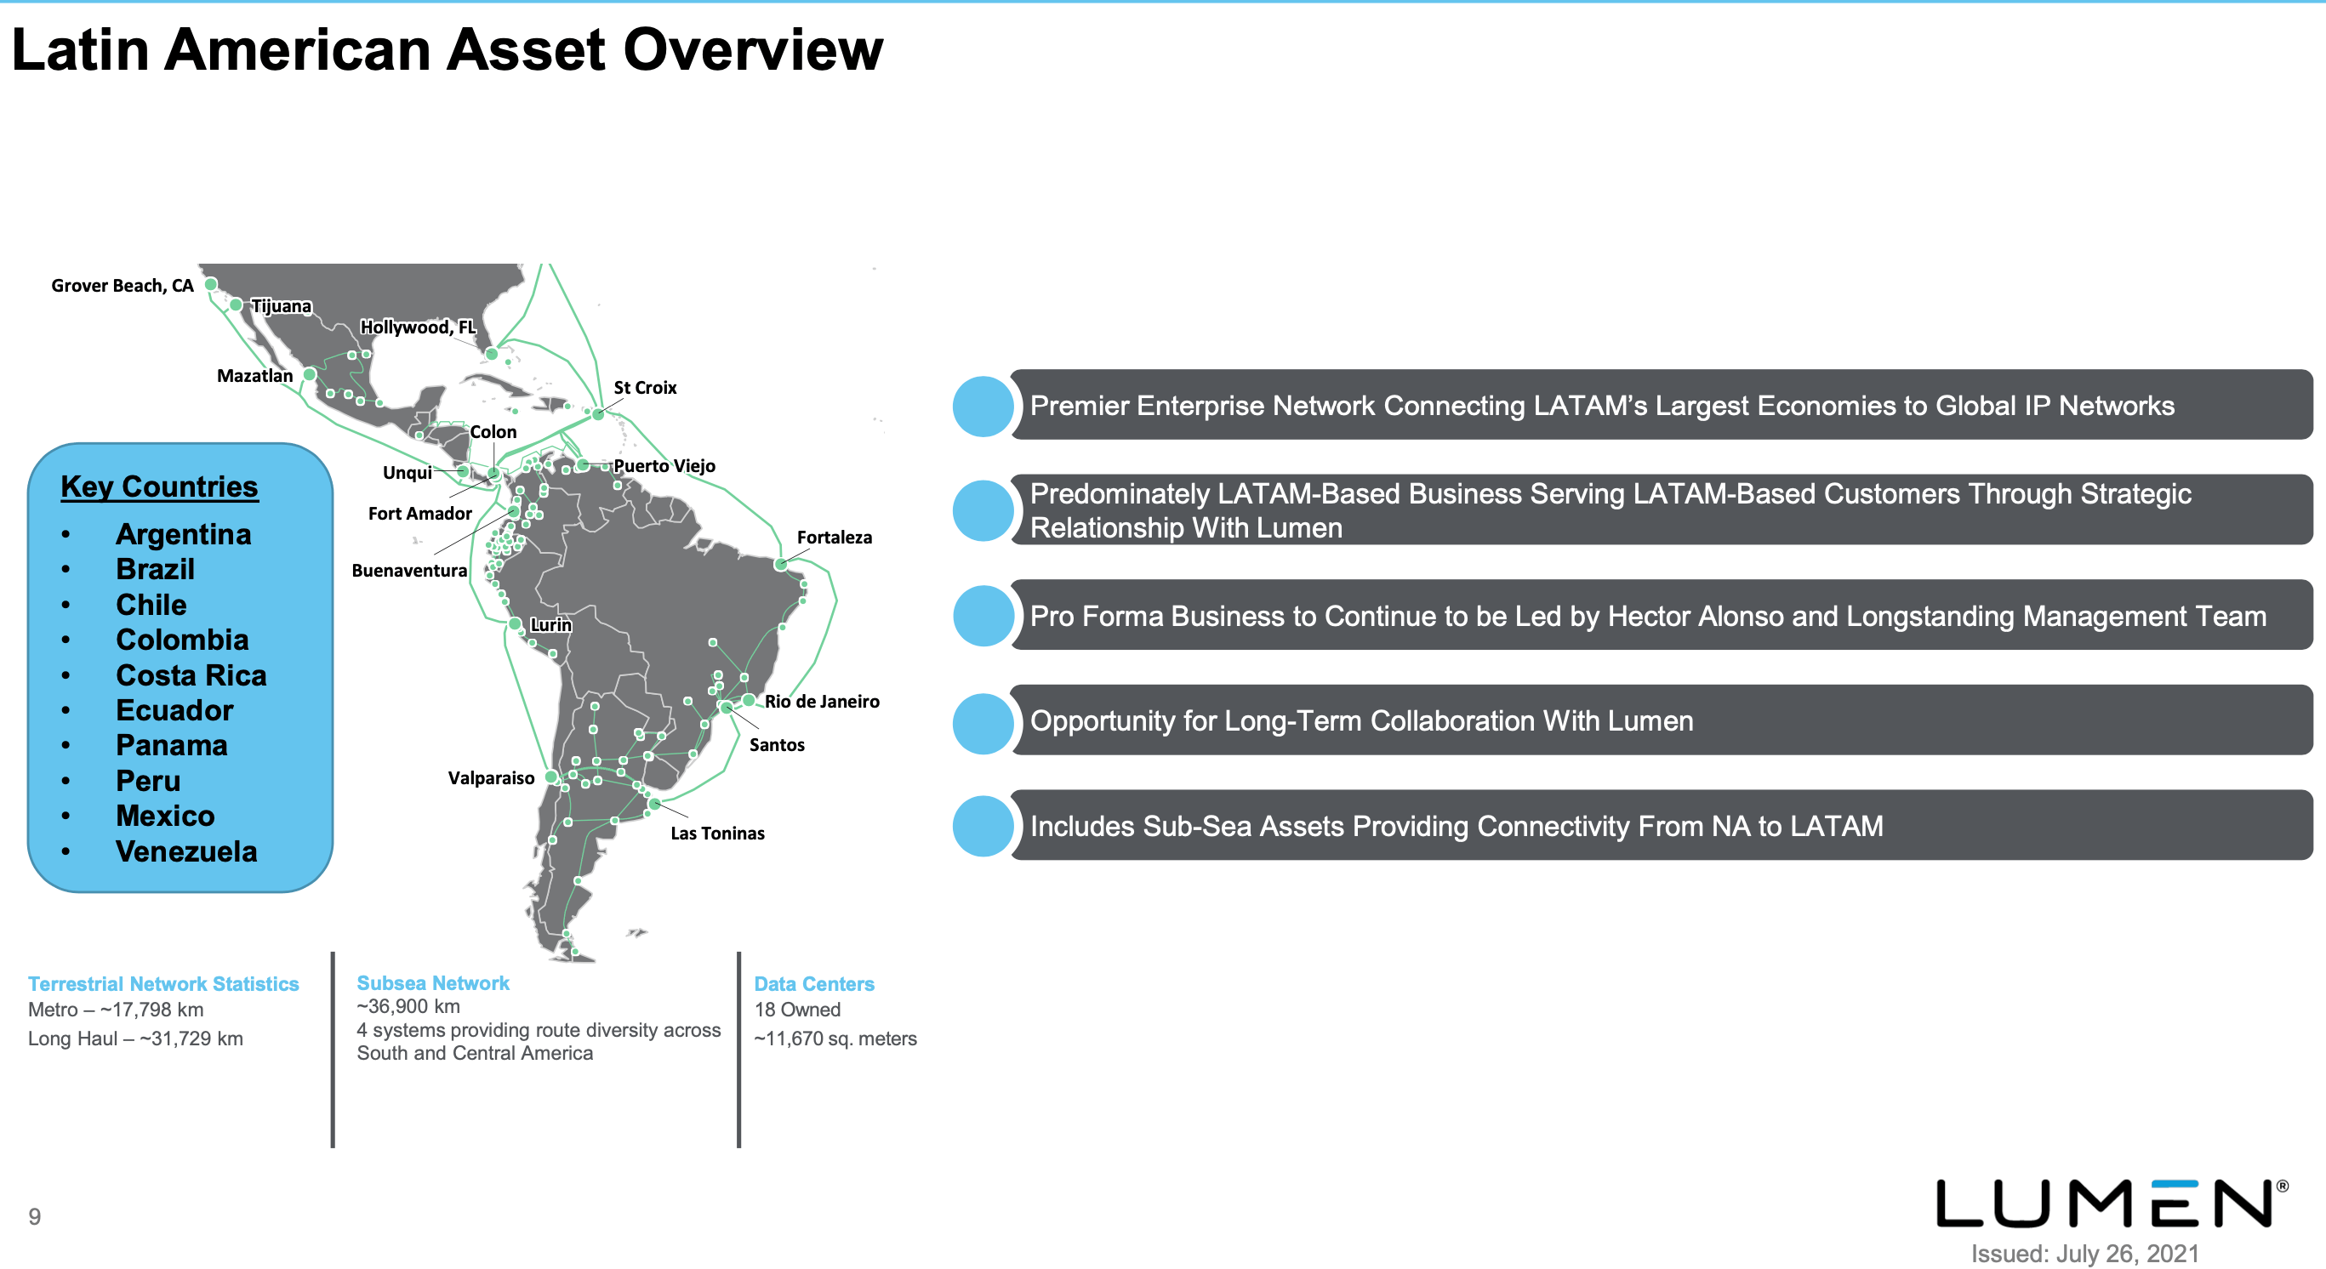The image size is (2326, 1269).
Task: Select the Hollywood, FL map label
Action: (417, 327)
